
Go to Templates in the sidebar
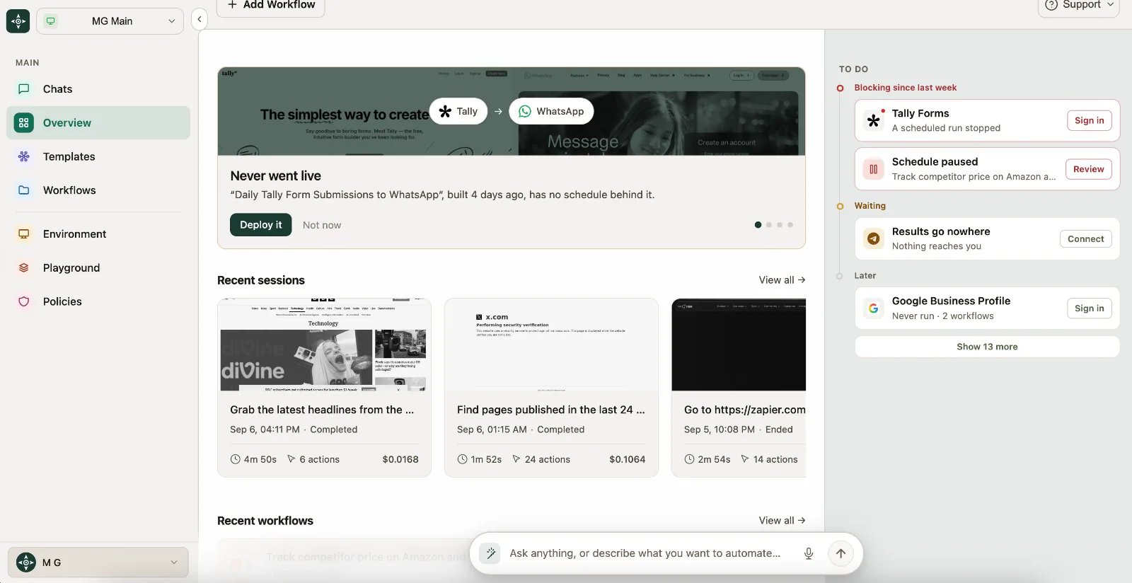[x=98, y=156]
